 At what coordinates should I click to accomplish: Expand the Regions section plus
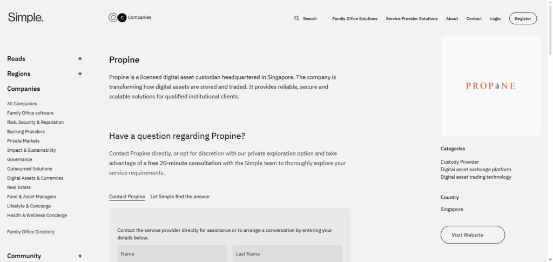(80, 73)
